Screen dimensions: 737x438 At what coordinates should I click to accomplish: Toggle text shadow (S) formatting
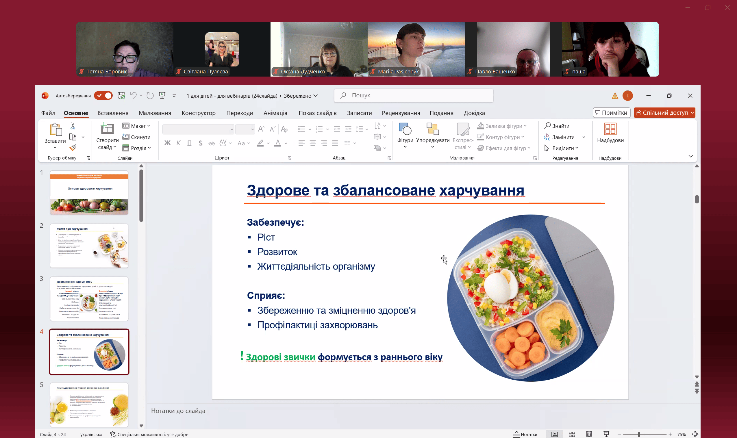200,143
